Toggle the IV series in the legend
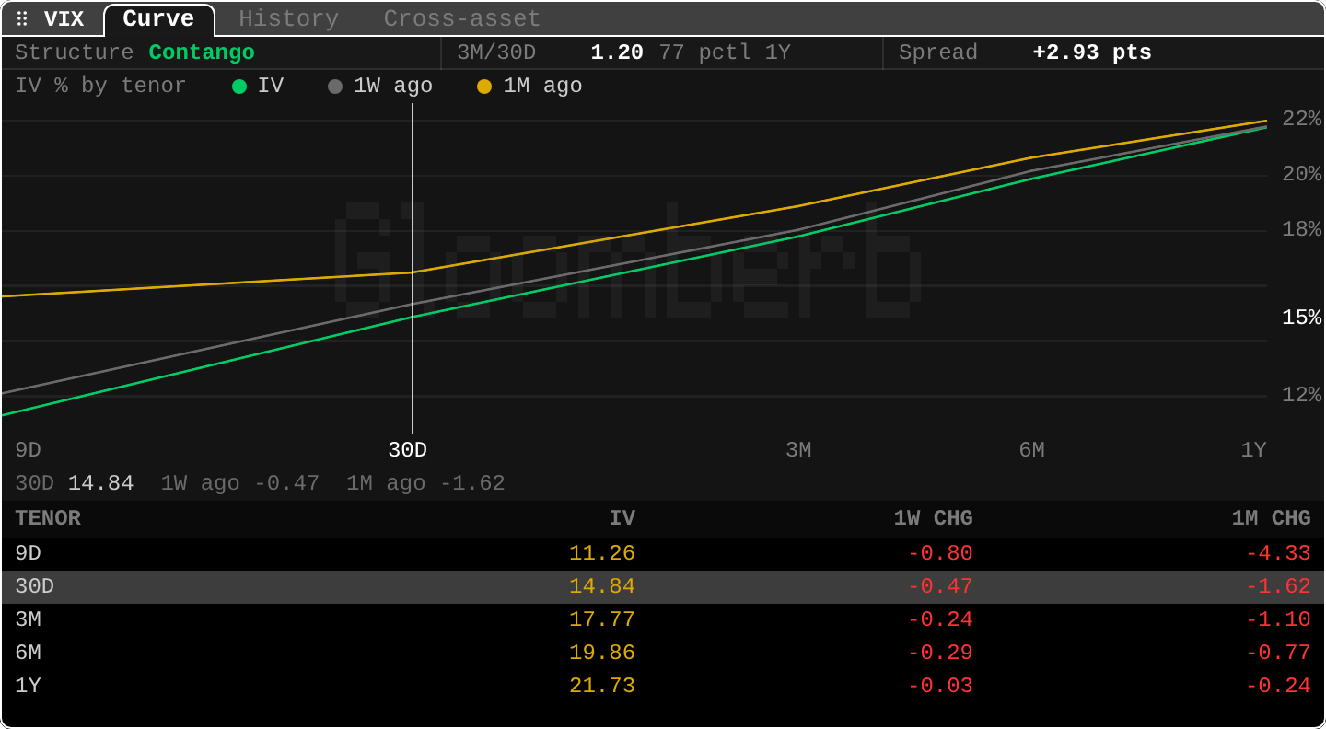1326x729 pixels. tap(258, 87)
